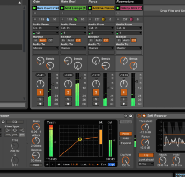Enable Auto release button
Viewport: 185px width, 177px height.
click(x=36, y=165)
